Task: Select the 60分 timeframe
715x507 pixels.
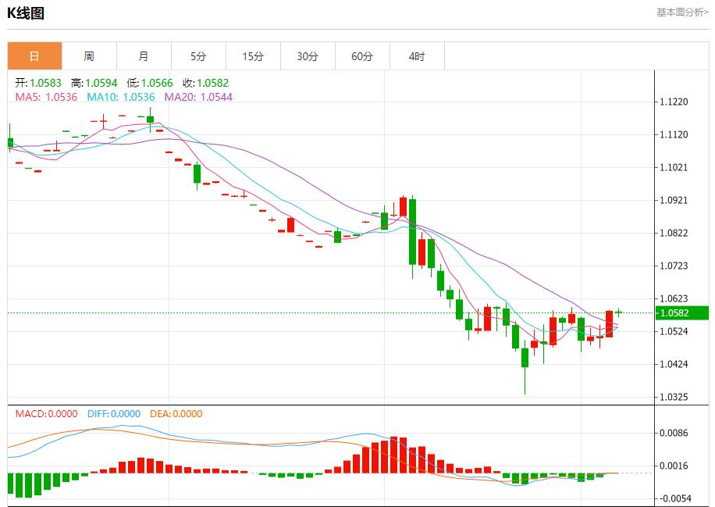Action: [361, 55]
